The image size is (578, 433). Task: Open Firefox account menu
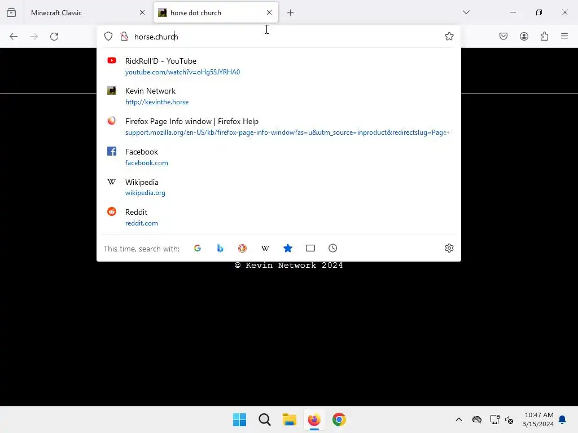pos(524,36)
